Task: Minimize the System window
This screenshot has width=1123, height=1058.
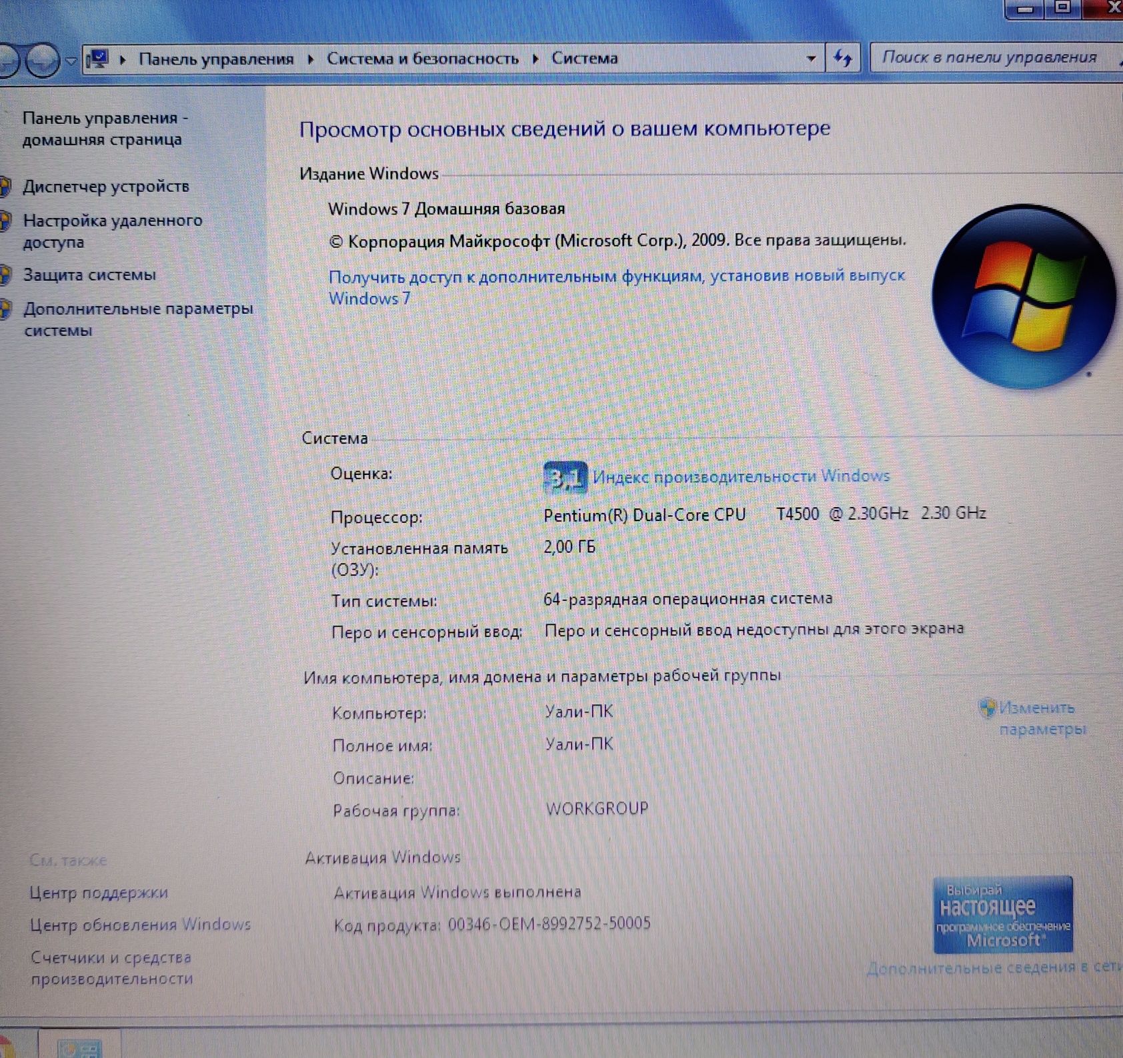Action: [x=1026, y=9]
